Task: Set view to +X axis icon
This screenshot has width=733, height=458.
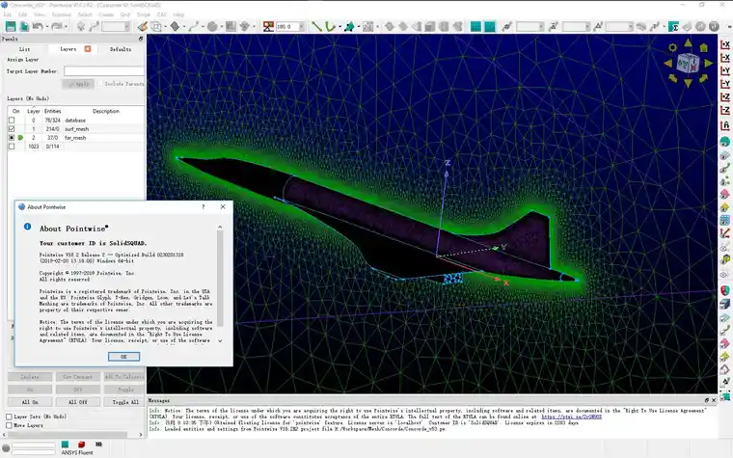Action: coord(725,44)
